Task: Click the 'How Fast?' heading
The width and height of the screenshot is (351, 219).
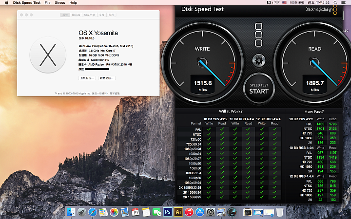Action: (x=314, y=111)
